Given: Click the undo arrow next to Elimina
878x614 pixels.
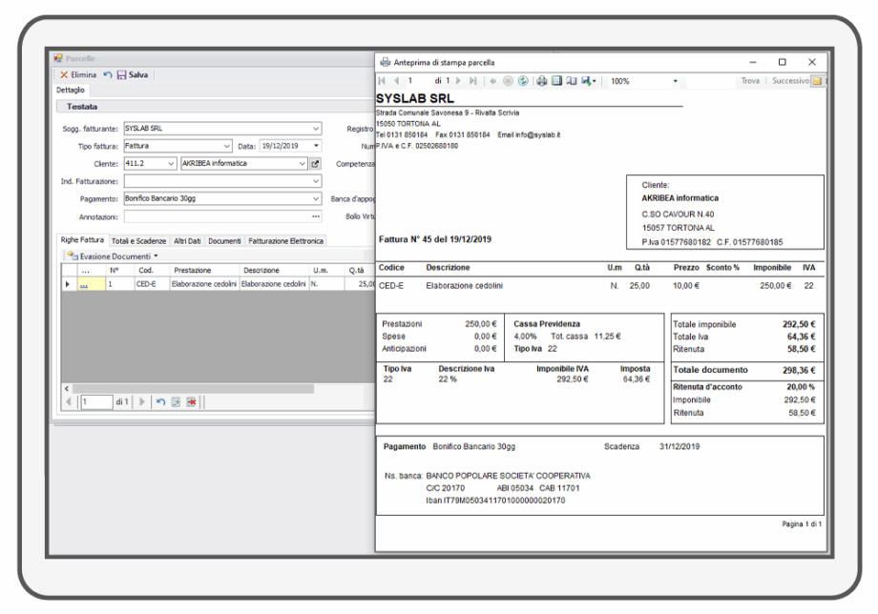Looking at the screenshot, I should [108, 75].
